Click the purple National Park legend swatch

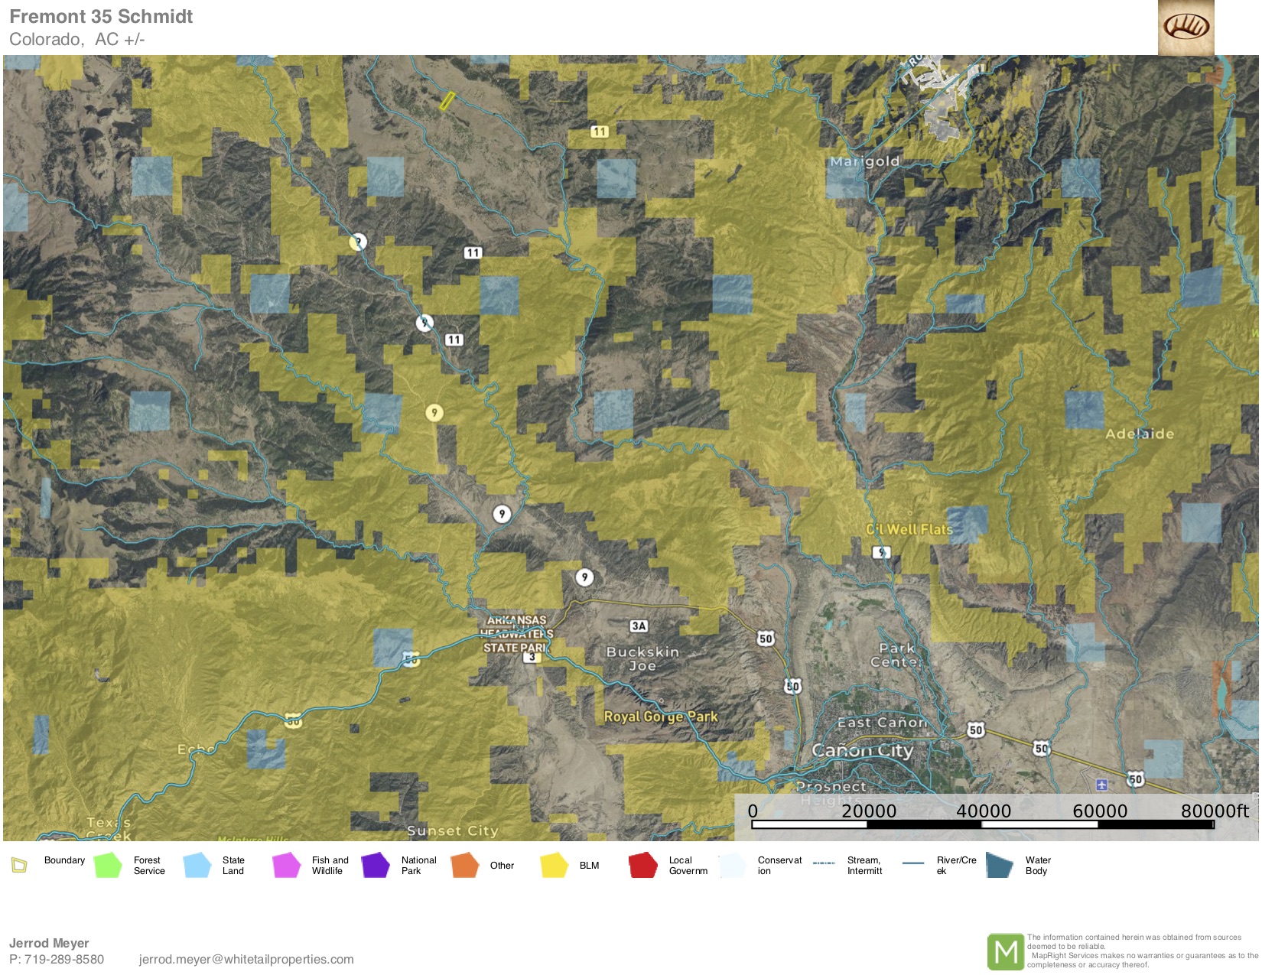click(376, 865)
